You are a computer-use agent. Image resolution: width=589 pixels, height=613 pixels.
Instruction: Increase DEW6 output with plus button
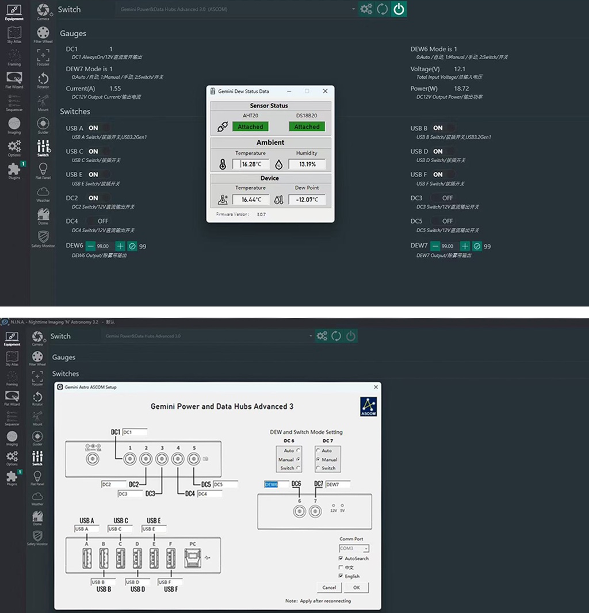click(120, 246)
